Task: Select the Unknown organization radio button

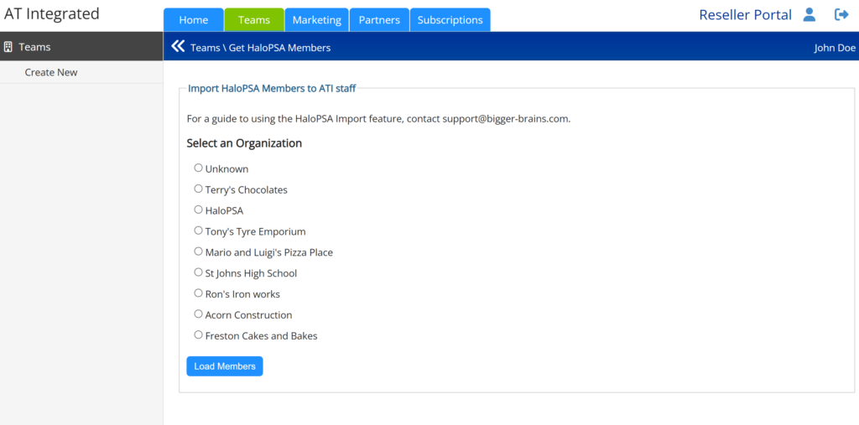Action: pos(198,168)
